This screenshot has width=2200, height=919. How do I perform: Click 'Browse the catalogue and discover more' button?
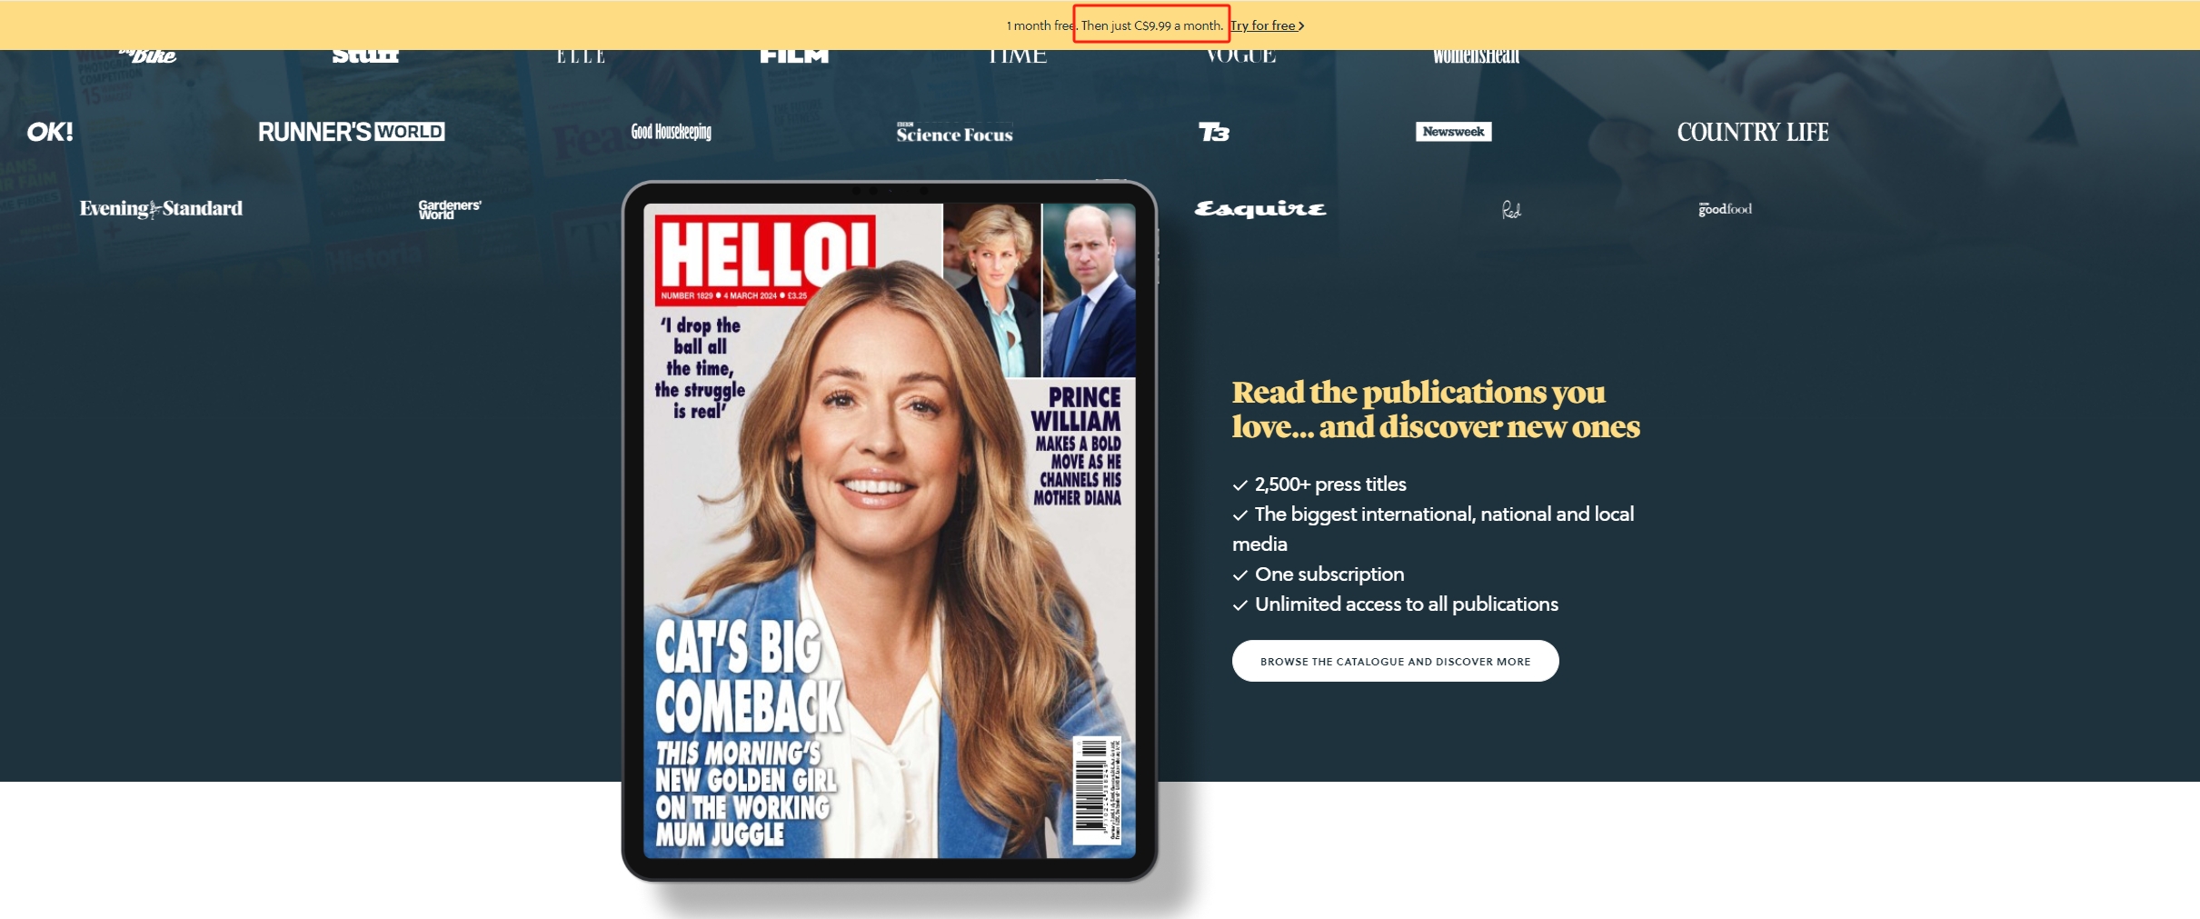pos(1395,661)
